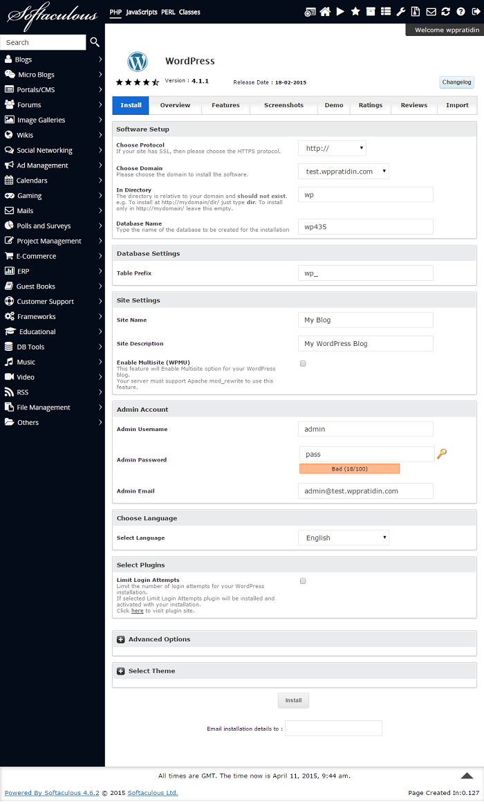Viewport: 484px width, 804px height.
Task: Click the search magnifier icon
Action: [x=95, y=42]
